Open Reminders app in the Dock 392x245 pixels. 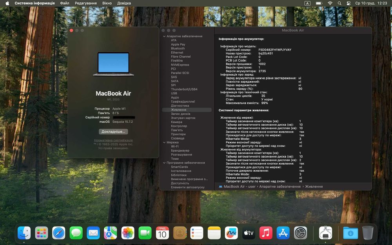197,233
